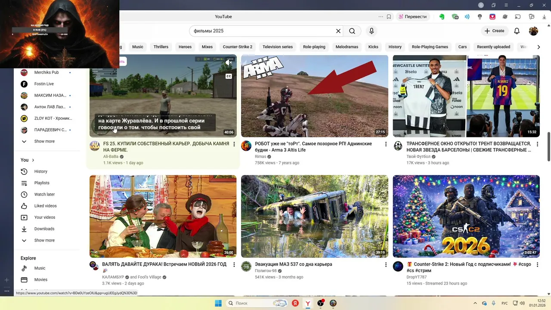Viewport: 551px width, 310px height.
Task: Open YouTube notifications bell
Action: pos(517,31)
